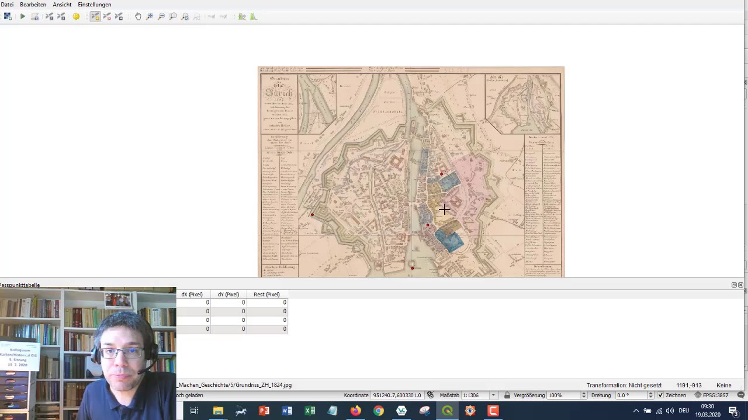
Task: Open the Datei menu
Action: [x=7, y=5]
